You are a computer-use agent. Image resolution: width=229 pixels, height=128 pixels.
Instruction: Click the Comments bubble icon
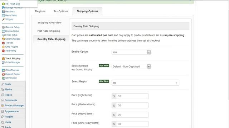pos(3,100)
